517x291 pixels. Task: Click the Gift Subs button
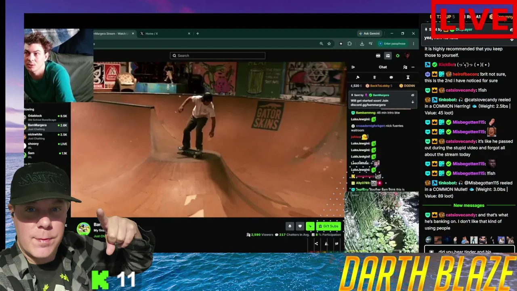point(328,226)
